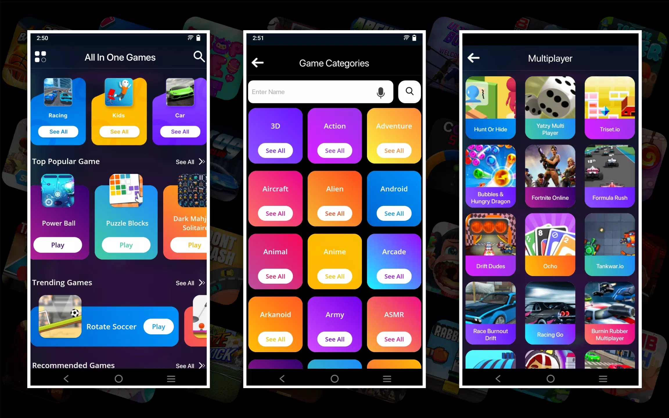Navigate back from Multiplayer screen

(x=474, y=57)
